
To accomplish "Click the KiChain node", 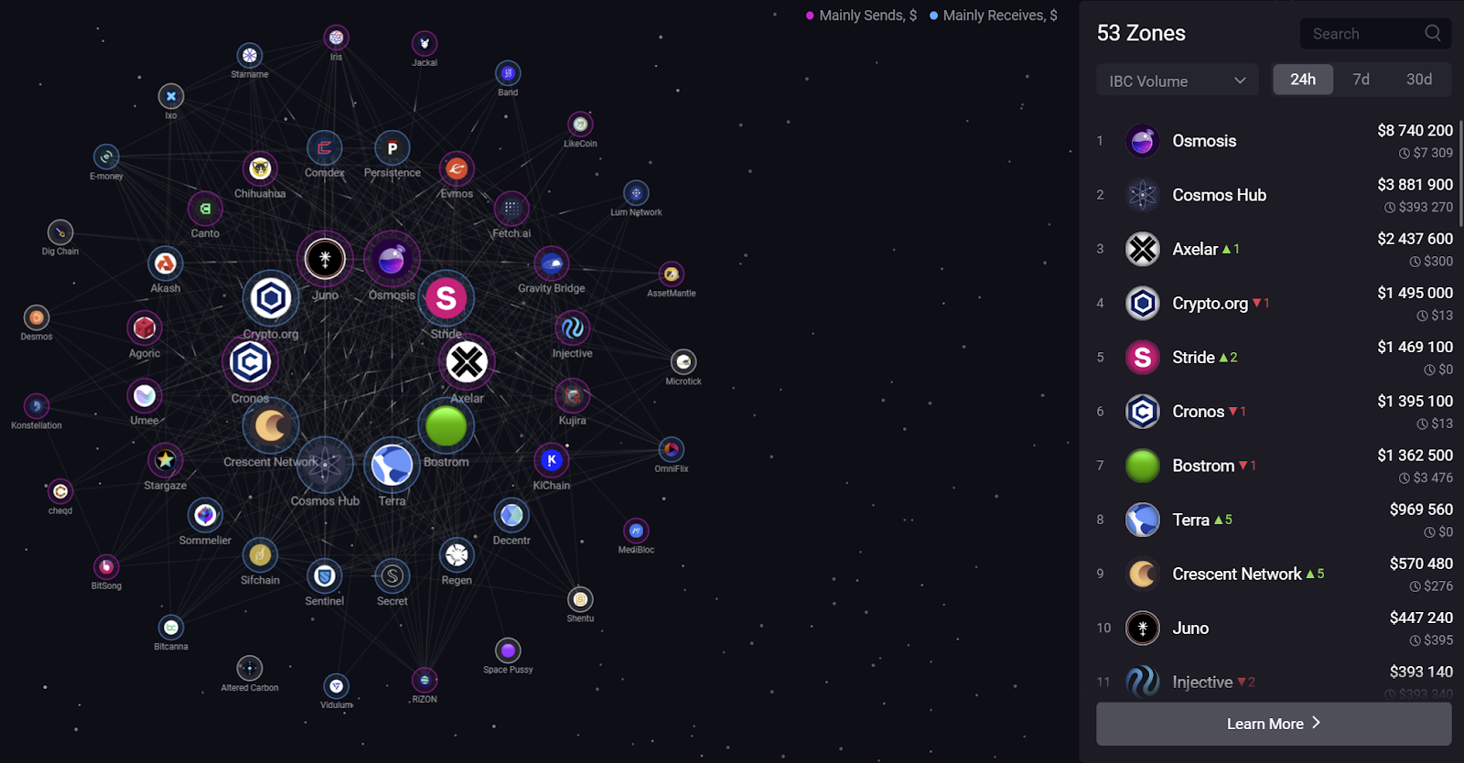I will (x=551, y=460).
